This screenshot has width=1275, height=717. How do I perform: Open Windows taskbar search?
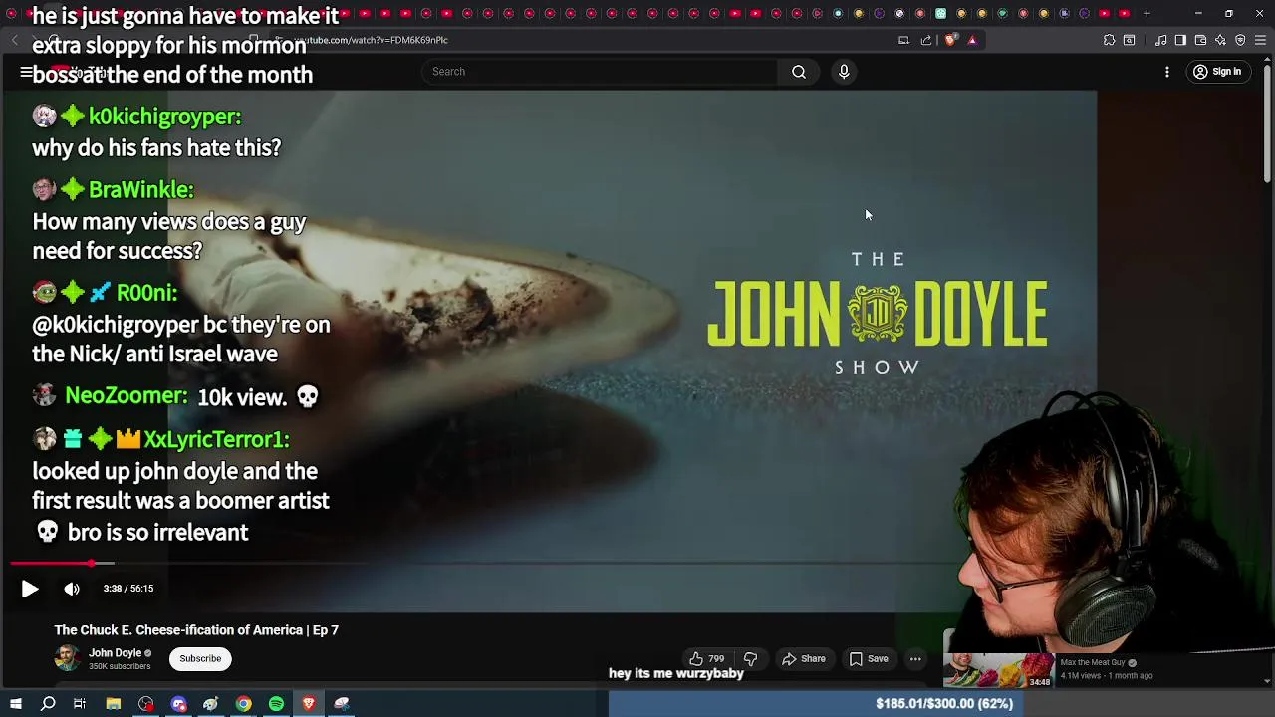click(48, 704)
